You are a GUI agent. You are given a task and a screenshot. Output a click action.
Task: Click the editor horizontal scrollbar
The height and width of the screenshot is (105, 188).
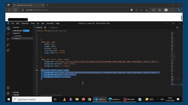coord(51,95)
